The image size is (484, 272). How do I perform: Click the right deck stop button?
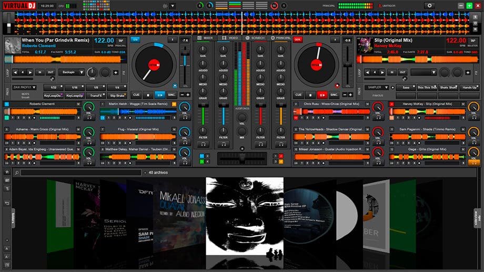click(x=310, y=95)
